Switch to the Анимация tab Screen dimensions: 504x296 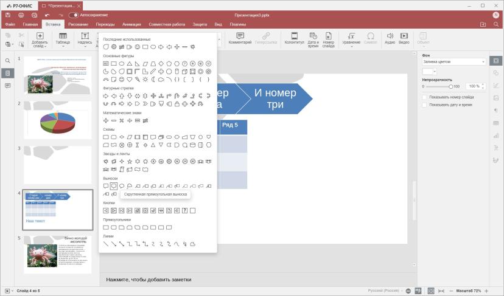[x=131, y=24]
